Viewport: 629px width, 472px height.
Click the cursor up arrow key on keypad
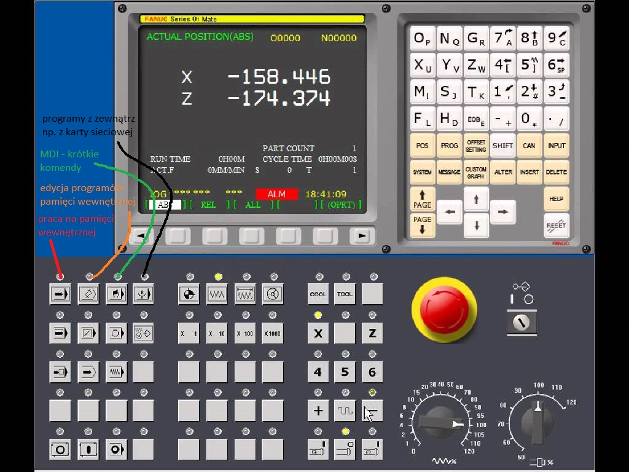pyautogui.click(x=476, y=200)
